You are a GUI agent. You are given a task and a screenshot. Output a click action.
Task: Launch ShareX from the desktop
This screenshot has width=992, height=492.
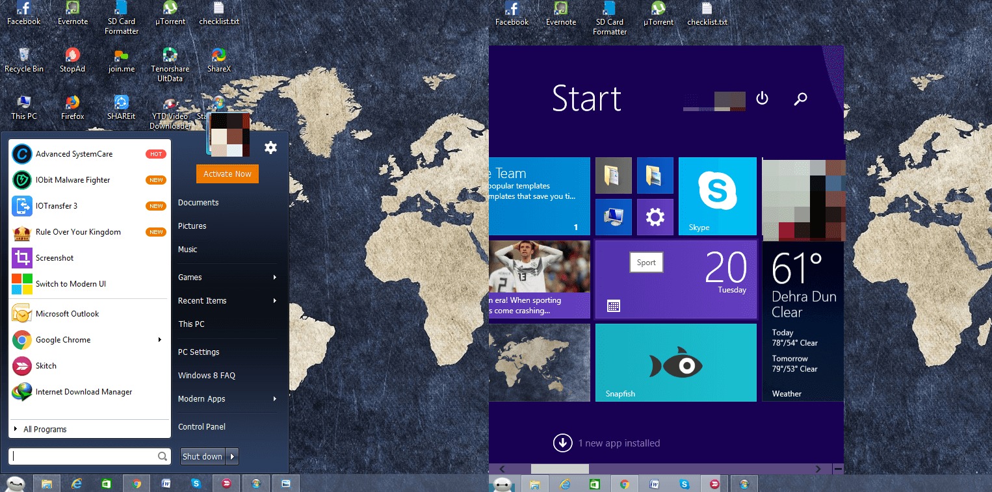(x=219, y=60)
